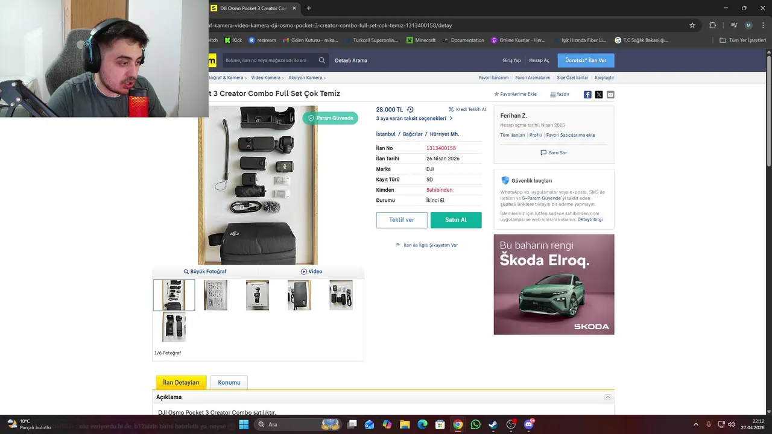Image resolution: width=772 pixels, height=434 pixels.
Task: Close the DJI Osmo Pocket 3 tab
Action: 294,8
